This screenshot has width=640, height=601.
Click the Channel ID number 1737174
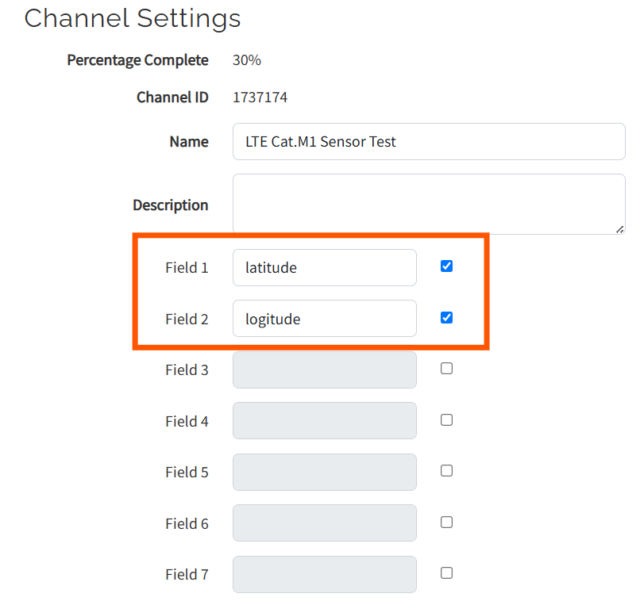point(260,98)
